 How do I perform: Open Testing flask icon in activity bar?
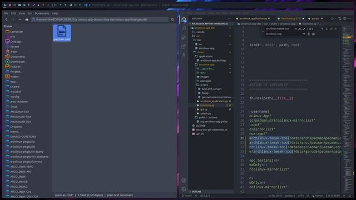[x=184, y=55]
